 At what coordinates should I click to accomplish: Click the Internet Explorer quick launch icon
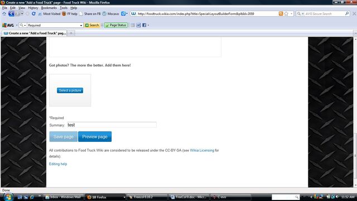(x=32, y=197)
